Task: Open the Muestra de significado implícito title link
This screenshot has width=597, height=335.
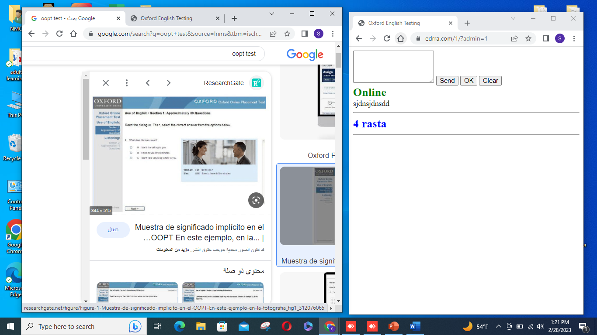Action: (199, 233)
